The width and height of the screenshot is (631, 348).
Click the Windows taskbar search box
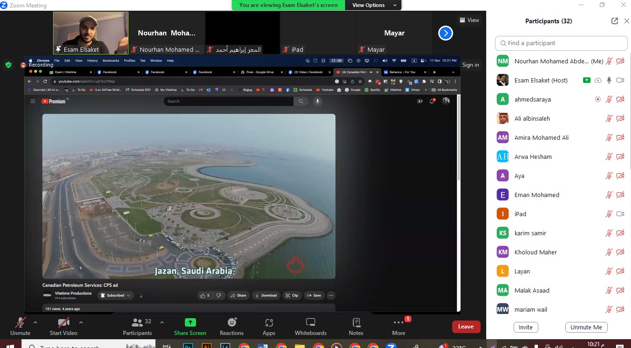(x=88, y=346)
